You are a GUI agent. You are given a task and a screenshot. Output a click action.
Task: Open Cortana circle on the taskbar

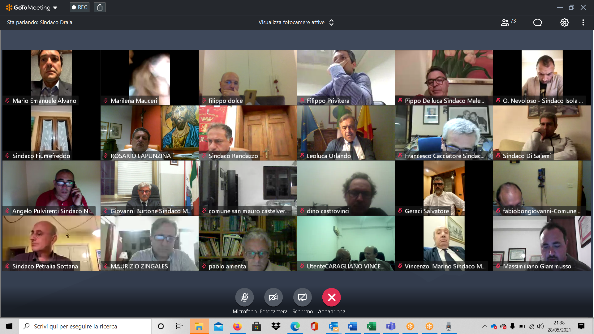click(161, 326)
